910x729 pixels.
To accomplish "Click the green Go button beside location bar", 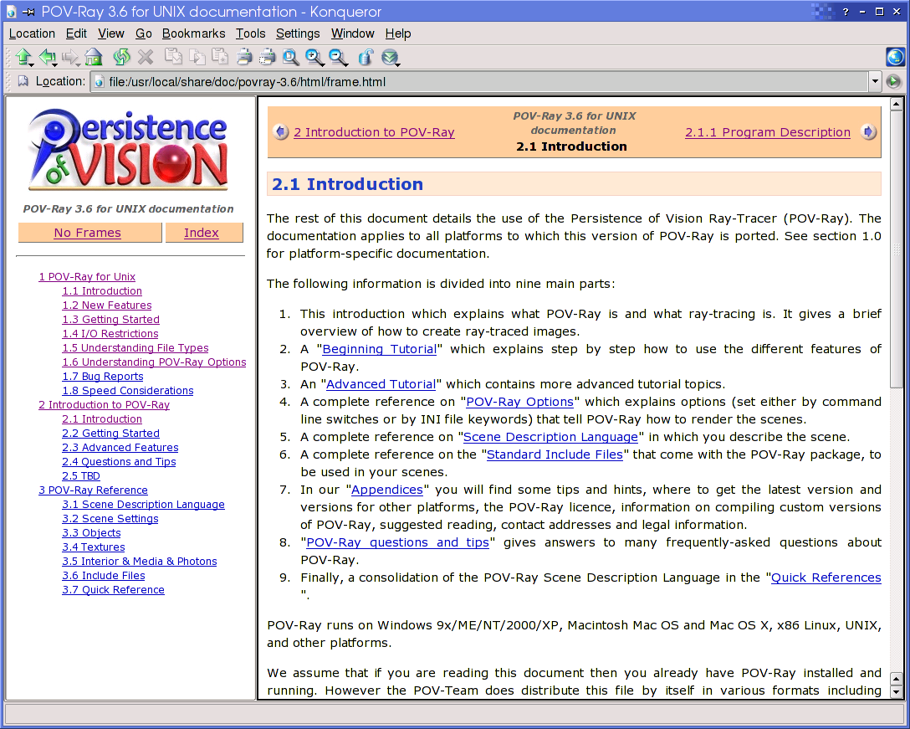I will pyautogui.click(x=894, y=82).
